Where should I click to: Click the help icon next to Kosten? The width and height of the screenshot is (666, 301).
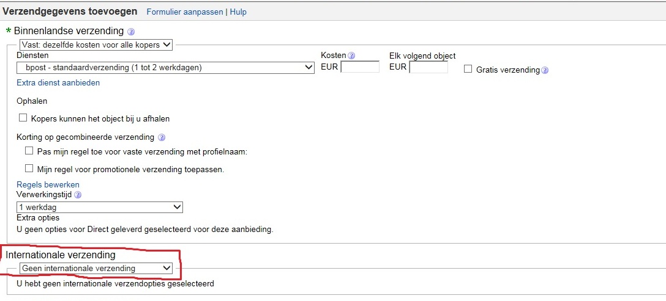click(x=351, y=56)
